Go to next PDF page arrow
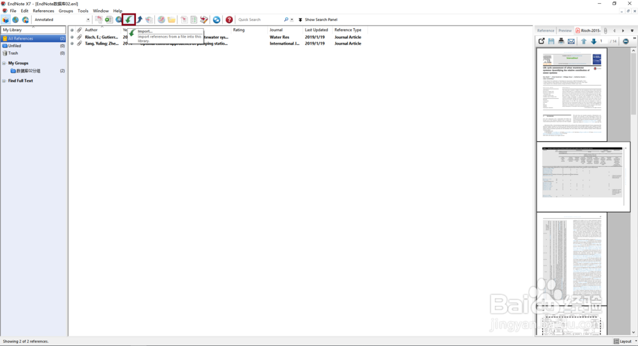The width and height of the screenshot is (638, 346). [593, 41]
